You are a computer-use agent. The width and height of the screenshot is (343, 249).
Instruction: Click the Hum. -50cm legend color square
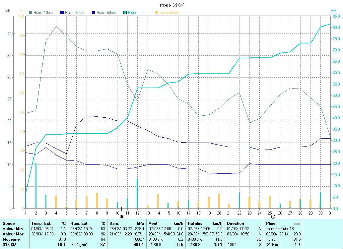pos(94,13)
